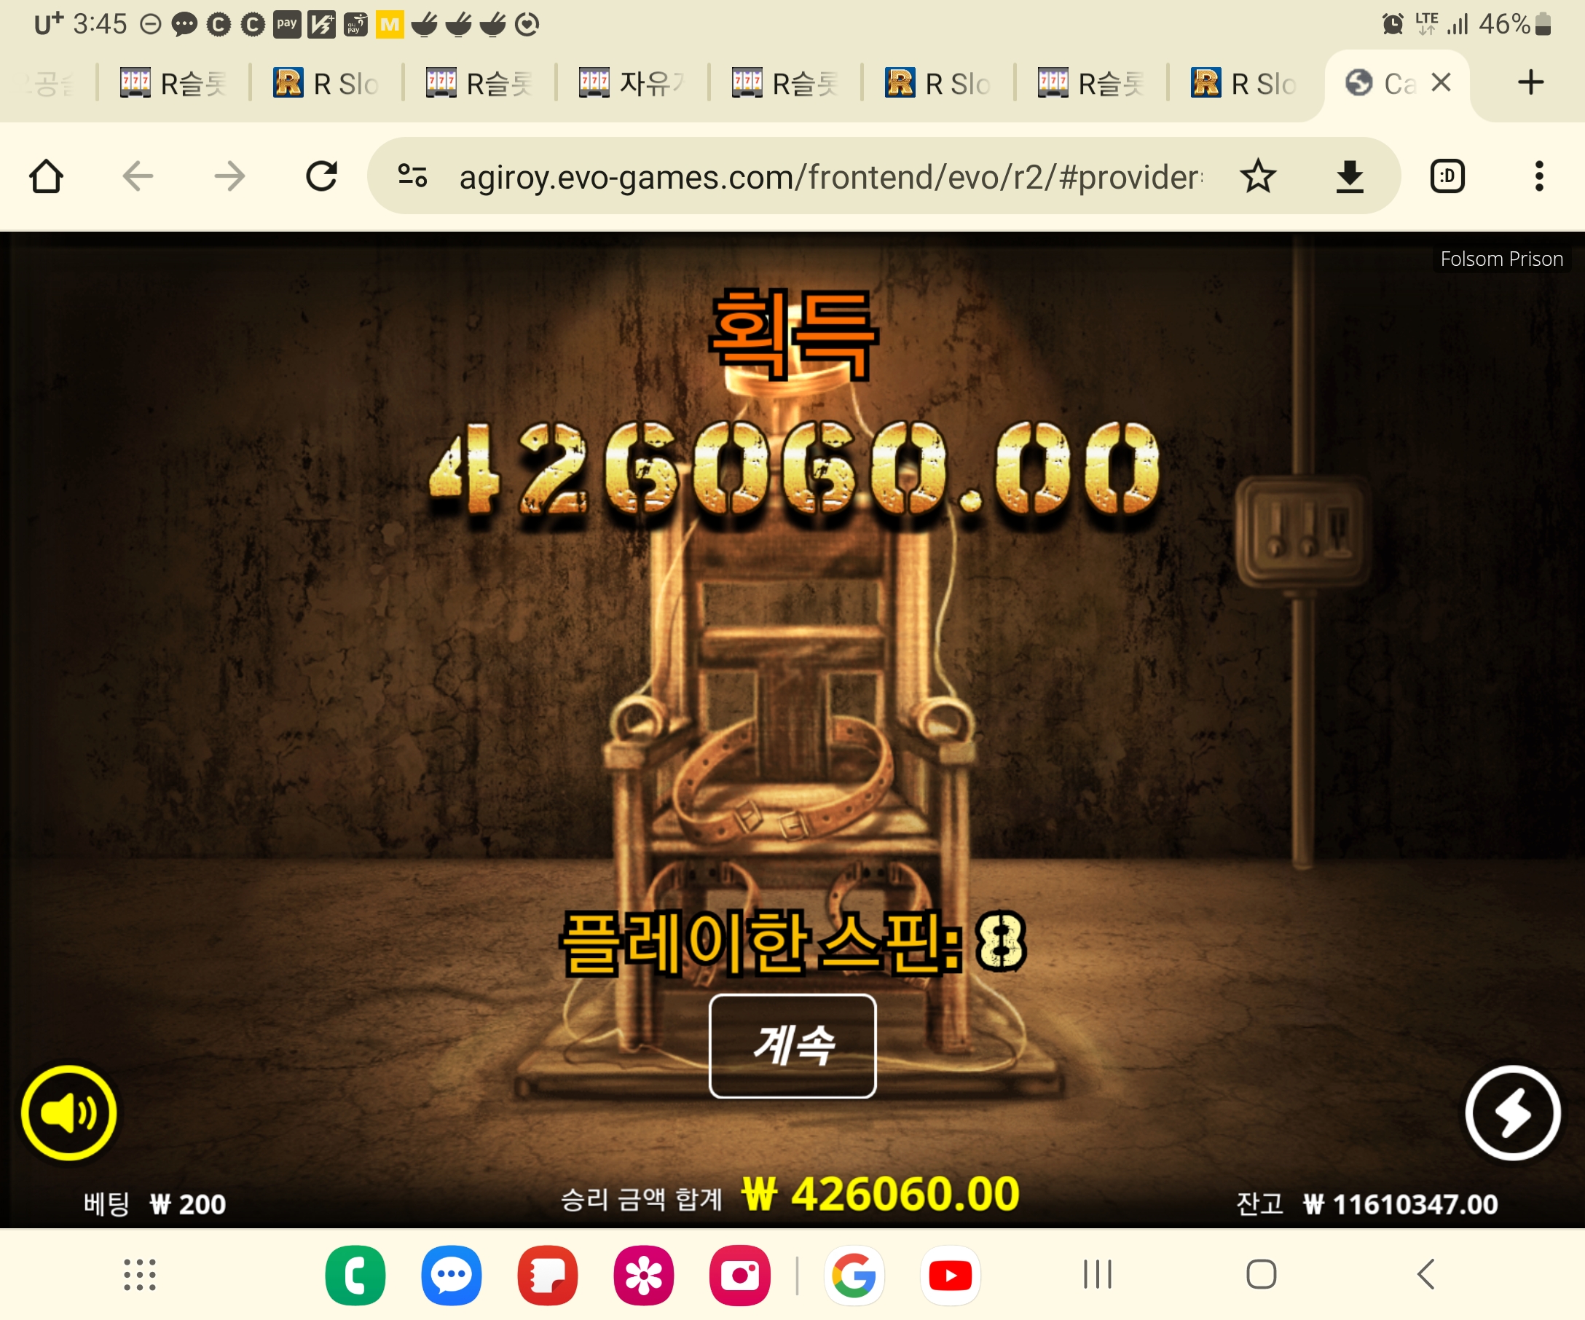
Task: Switch to the partly hidden 공 tab
Action: [50, 83]
